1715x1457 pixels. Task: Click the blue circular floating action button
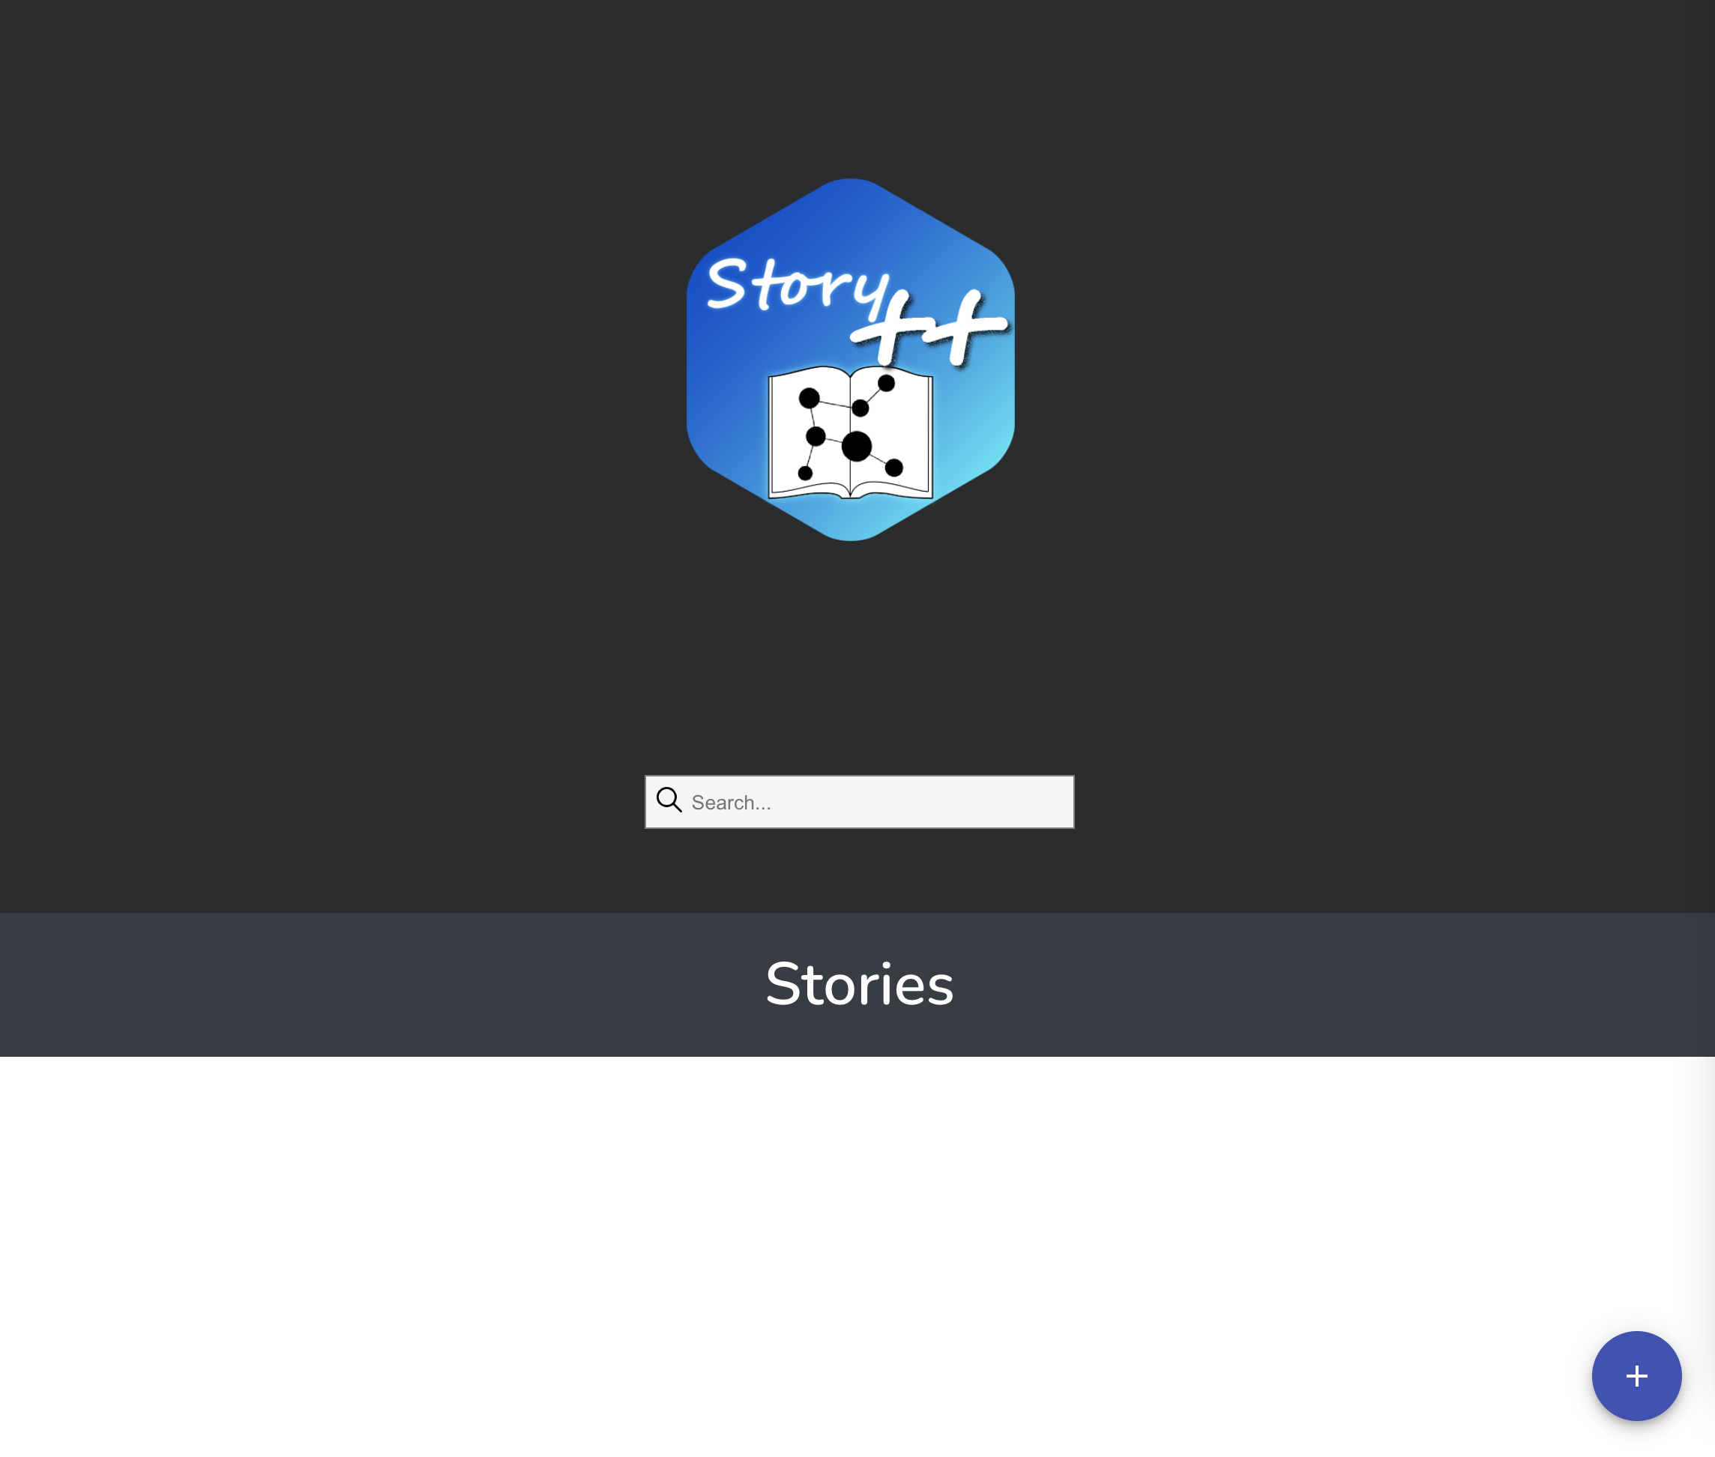(1636, 1375)
